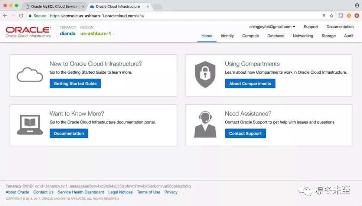The height and width of the screenshot is (206, 362).
Task: Click the macOS green fullscreen window button
Action: point(16,6)
